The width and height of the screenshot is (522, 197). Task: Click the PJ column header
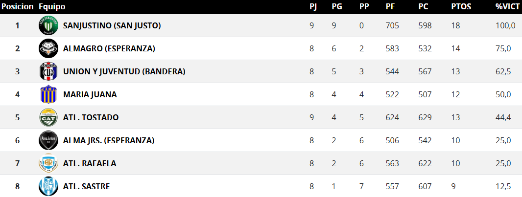click(x=313, y=7)
